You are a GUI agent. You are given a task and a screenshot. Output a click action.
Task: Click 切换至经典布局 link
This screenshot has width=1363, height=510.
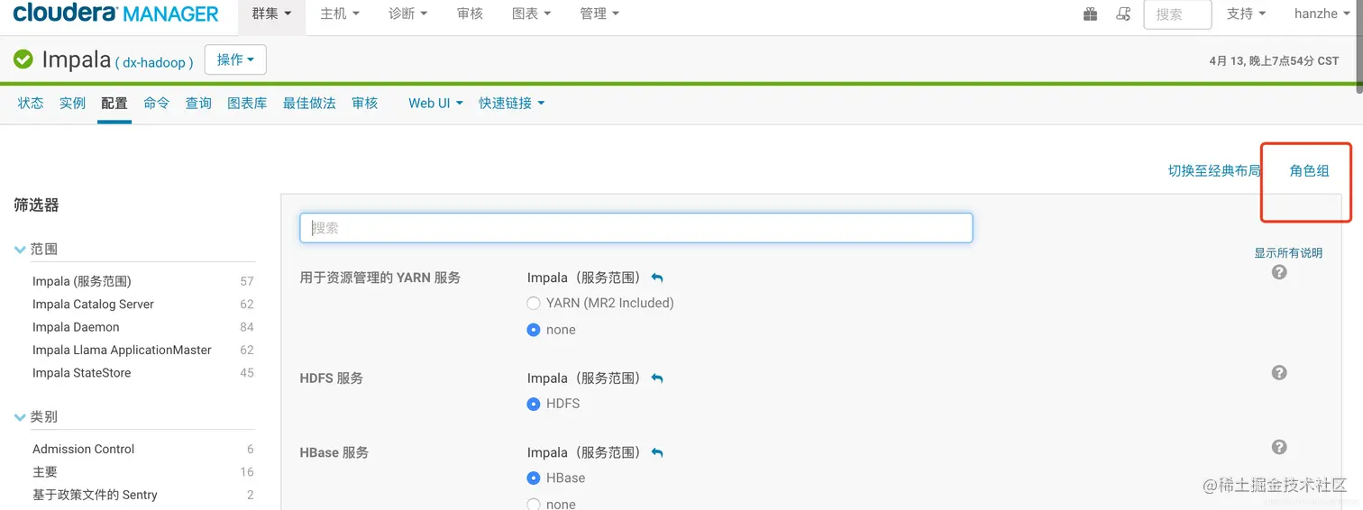1214,171
